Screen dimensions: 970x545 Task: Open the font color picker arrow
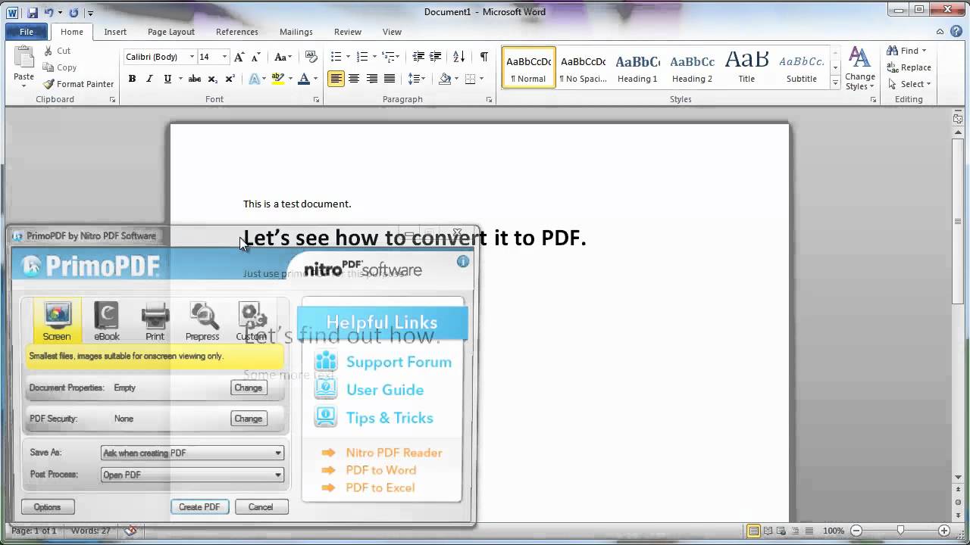[x=316, y=79]
